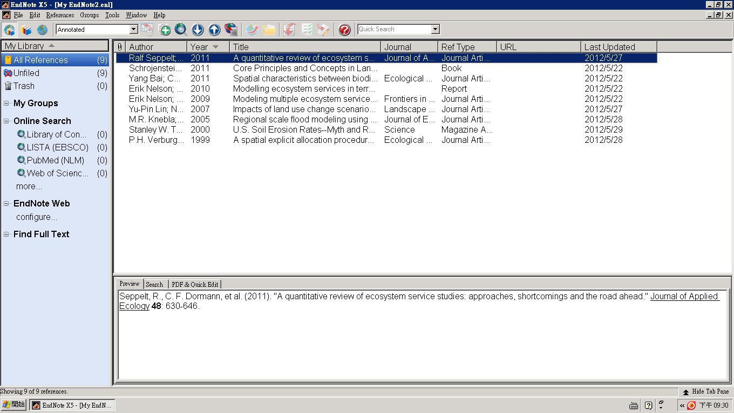Viewport: 734px width, 413px height.
Task: Click the New Reference green plus icon
Action: (x=165, y=30)
